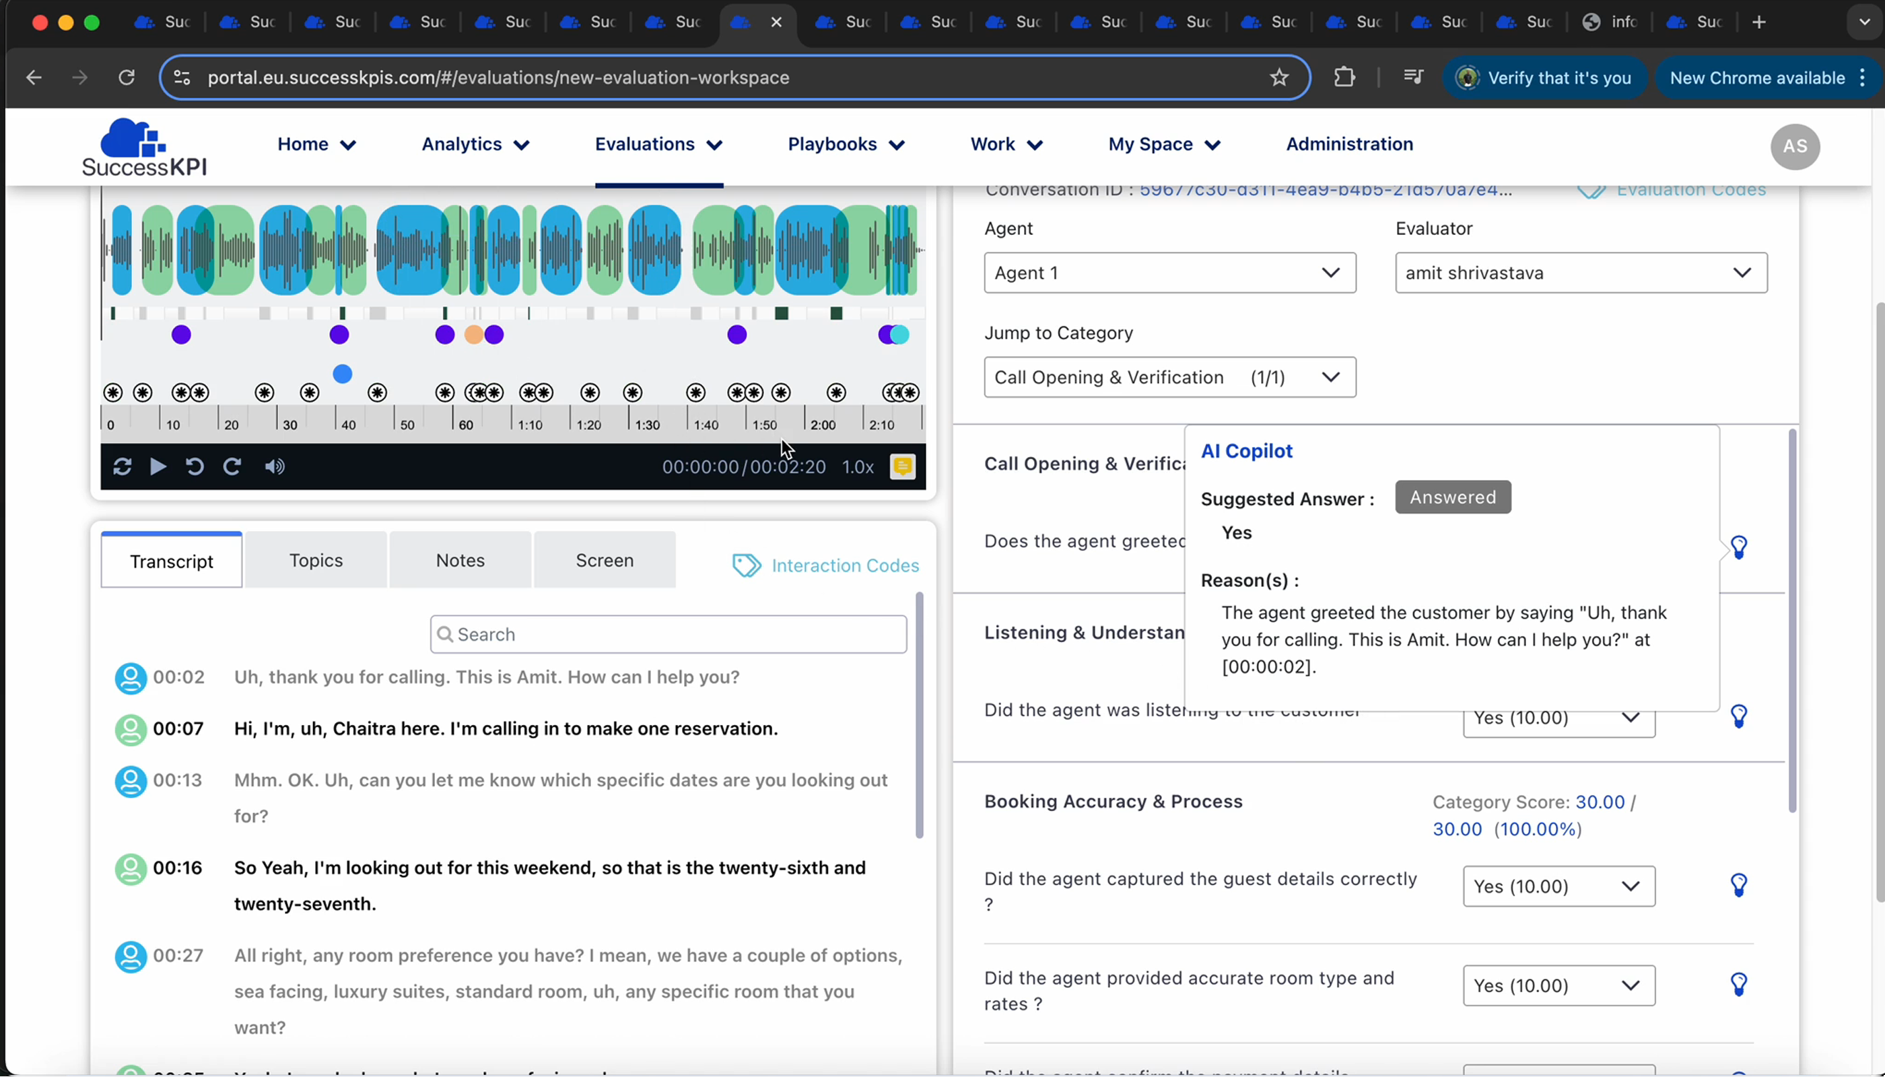Open the Playbooks menu

(x=847, y=144)
